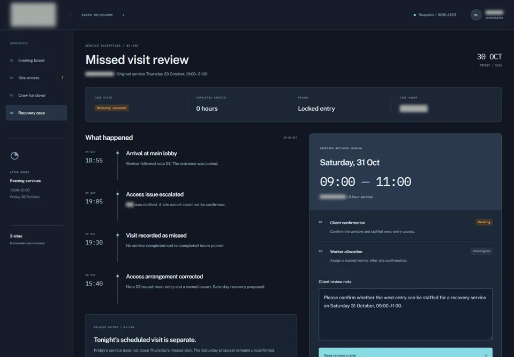Click the arrow icon on Save recovery note

tap(486, 355)
